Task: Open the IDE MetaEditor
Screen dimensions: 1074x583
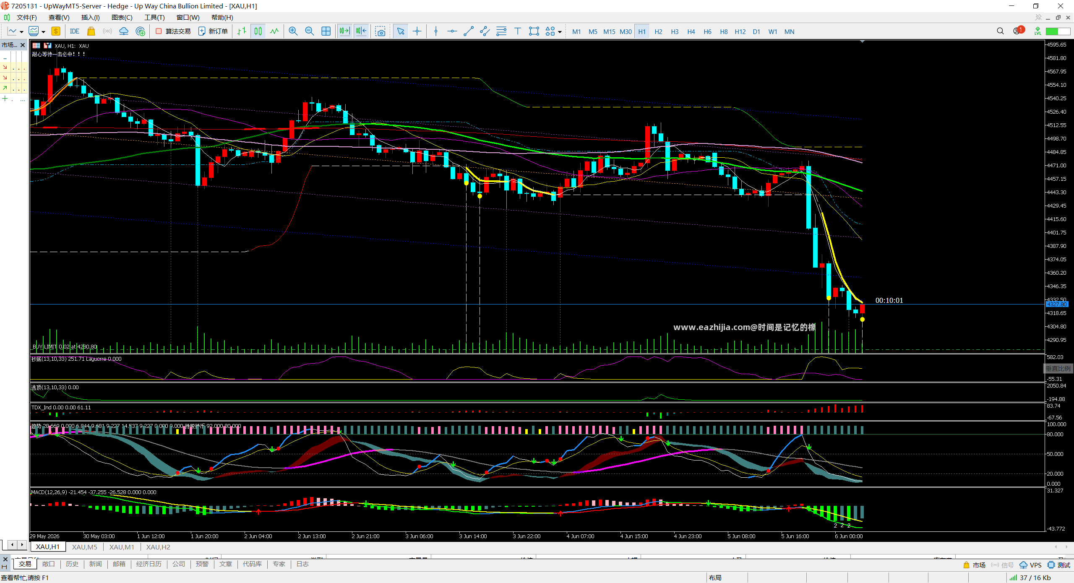Action: pos(75,31)
